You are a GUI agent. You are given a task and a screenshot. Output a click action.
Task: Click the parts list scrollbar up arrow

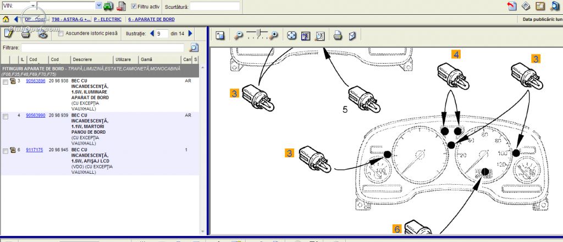pyautogui.click(x=203, y=67)
